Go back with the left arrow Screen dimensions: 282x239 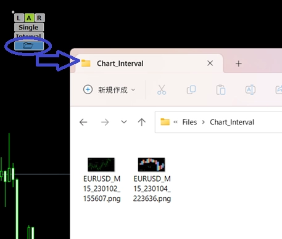[x=83, y=123]
